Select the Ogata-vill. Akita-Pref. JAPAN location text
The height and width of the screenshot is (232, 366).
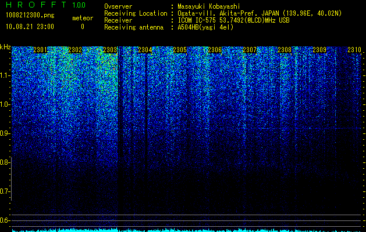260,13
